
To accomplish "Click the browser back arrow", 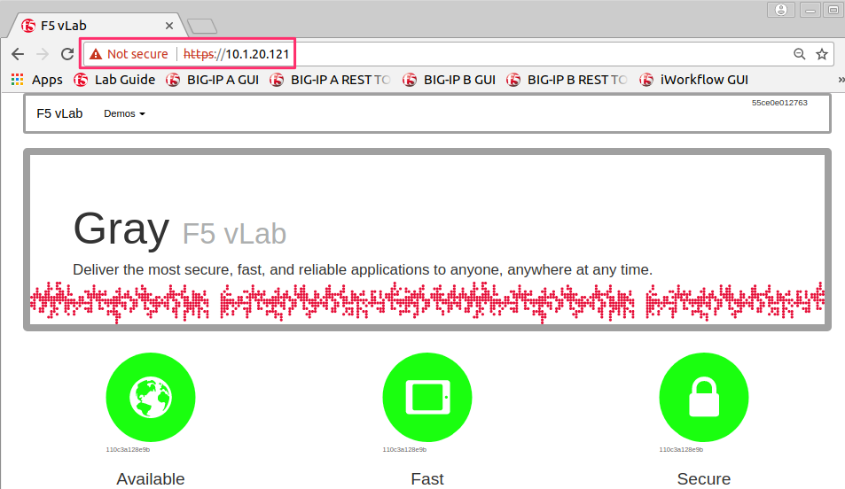I will tap(18, 54).
